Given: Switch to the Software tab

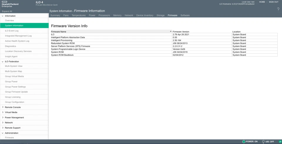Looking at the screenshot, I should 185,16.
